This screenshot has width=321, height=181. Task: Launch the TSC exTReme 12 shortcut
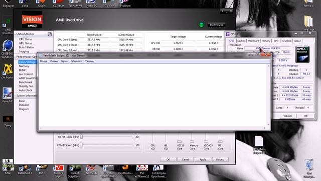142,171
